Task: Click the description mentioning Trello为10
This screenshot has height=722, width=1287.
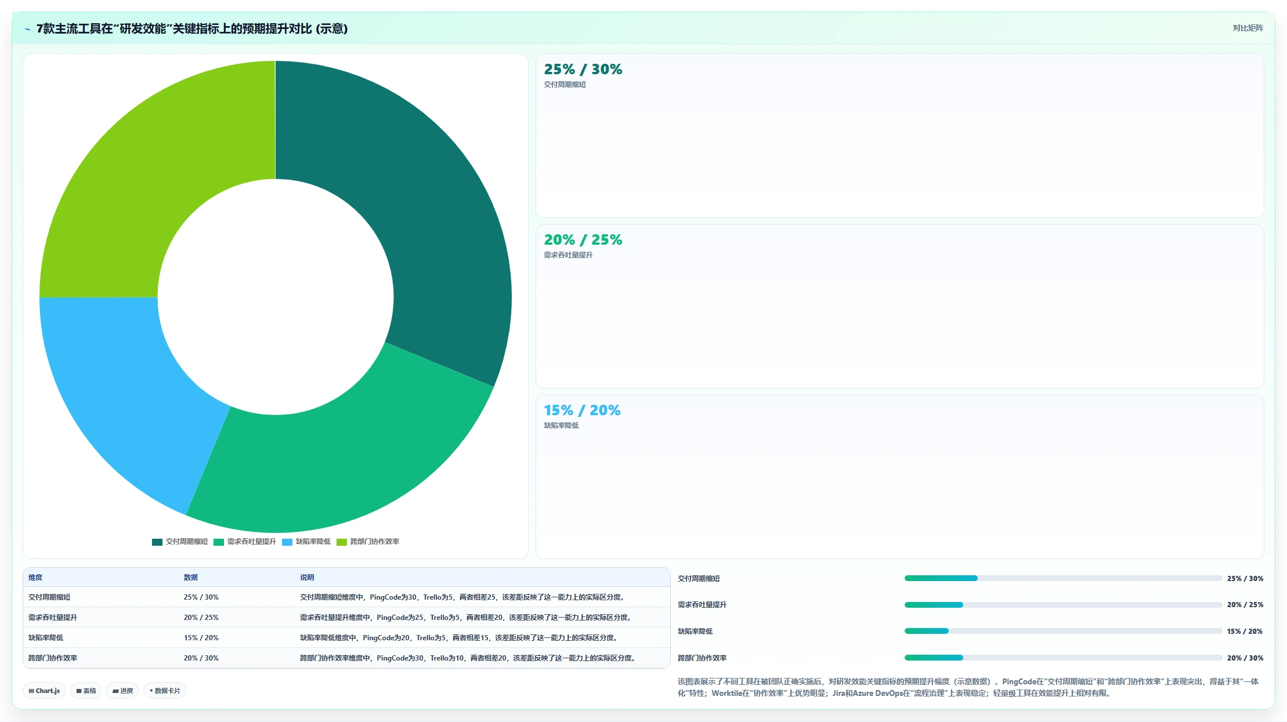Action: coord(467,658)
